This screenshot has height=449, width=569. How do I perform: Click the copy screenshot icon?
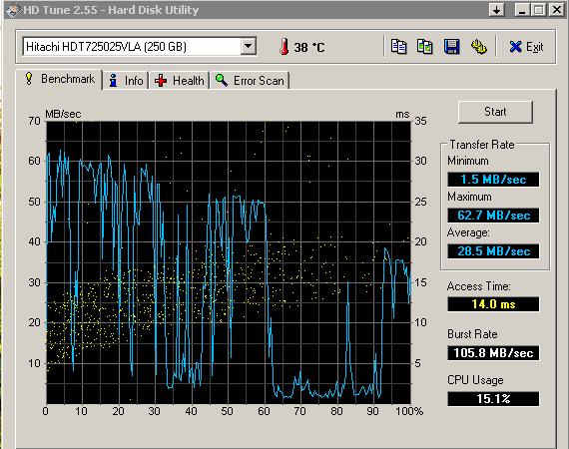[x=424, y=47]
